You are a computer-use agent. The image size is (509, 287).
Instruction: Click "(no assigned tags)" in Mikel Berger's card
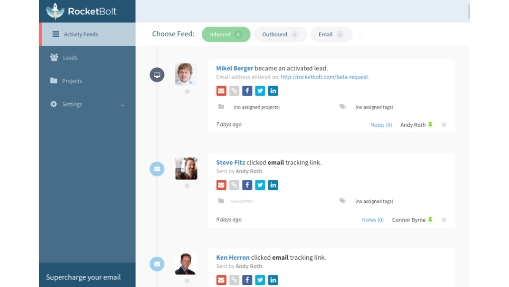point(374,107)
